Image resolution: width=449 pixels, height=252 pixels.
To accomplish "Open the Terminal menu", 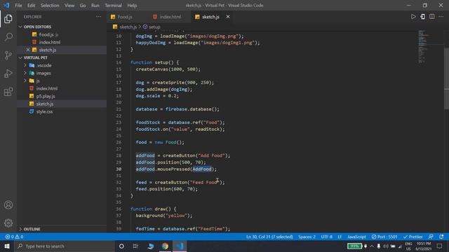I will click(113, 5).
